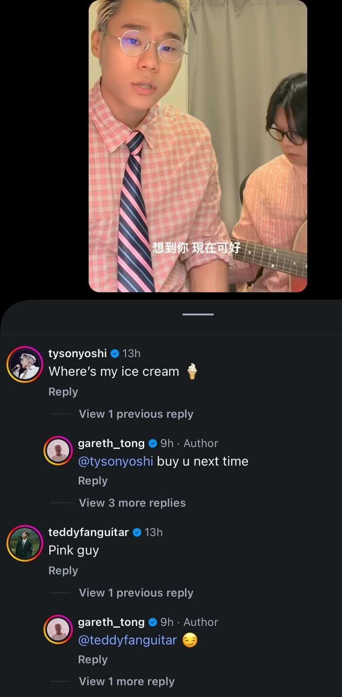Tap the video preview above the comments
The height and width of the screenshot is (697, 342).
[198, 146]
